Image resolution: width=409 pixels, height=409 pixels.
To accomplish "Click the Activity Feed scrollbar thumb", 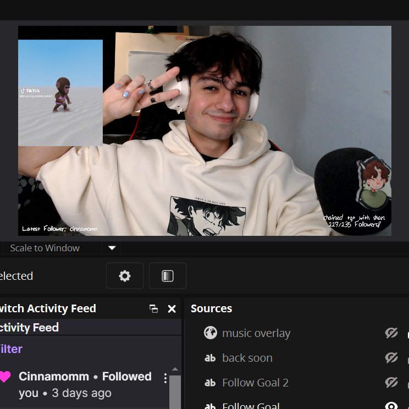I will pyautogui.click(x=175, y=392).
